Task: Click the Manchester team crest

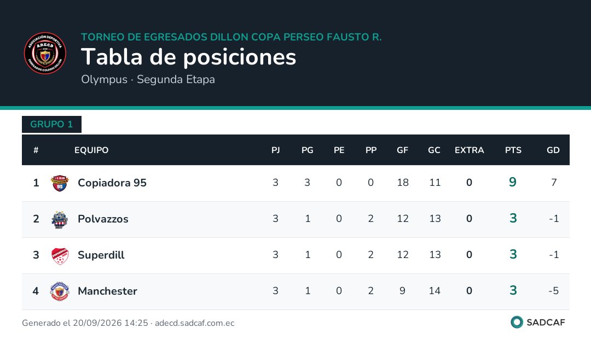Action: (60, 291)
